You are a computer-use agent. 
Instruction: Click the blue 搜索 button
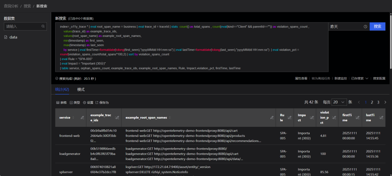click(377, 26)
